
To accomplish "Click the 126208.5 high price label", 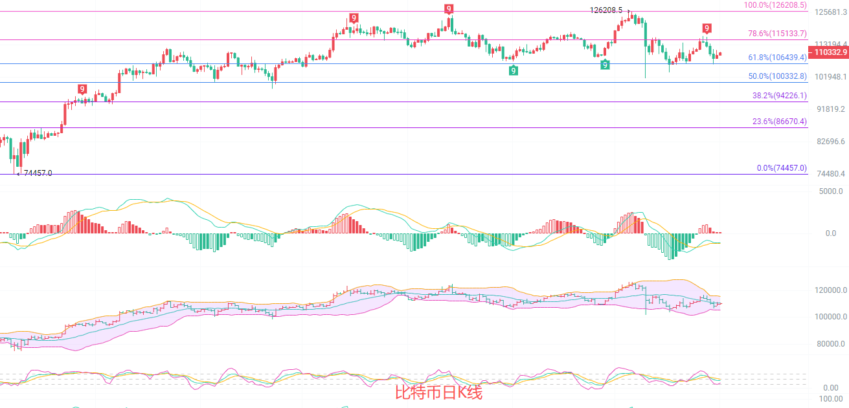I will pos(606,10).
